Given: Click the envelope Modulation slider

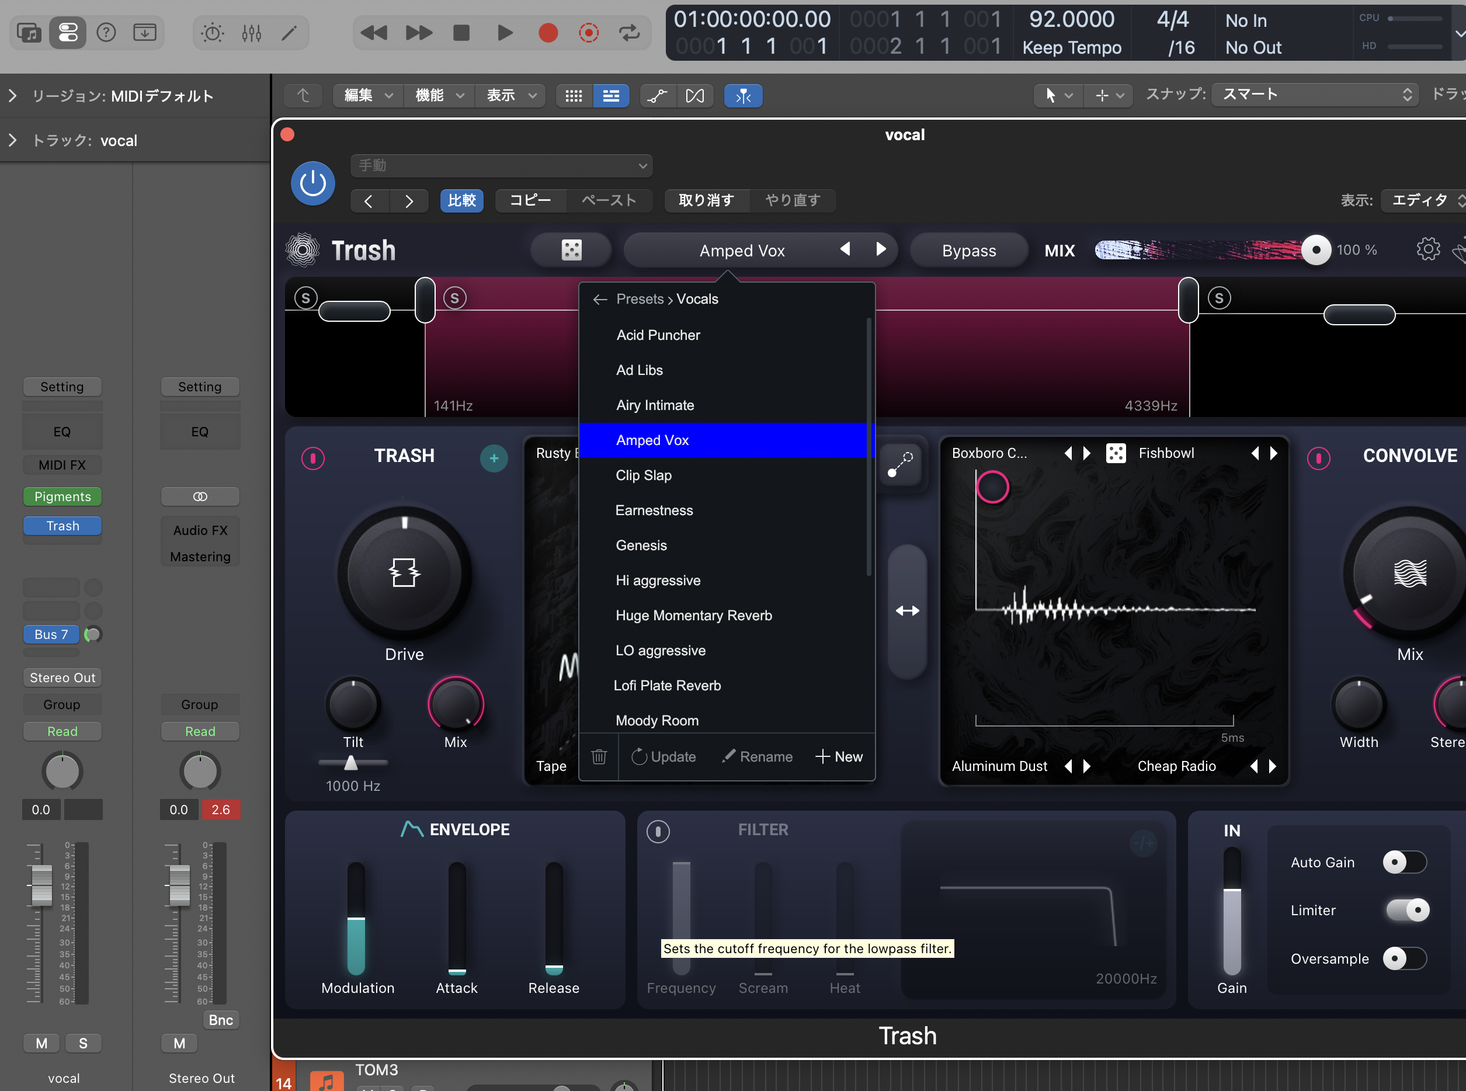Looking at the screenshot, I should (357, 919).
